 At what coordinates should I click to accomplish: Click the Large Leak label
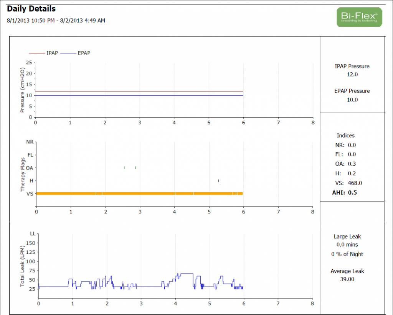tap(347, 237)
